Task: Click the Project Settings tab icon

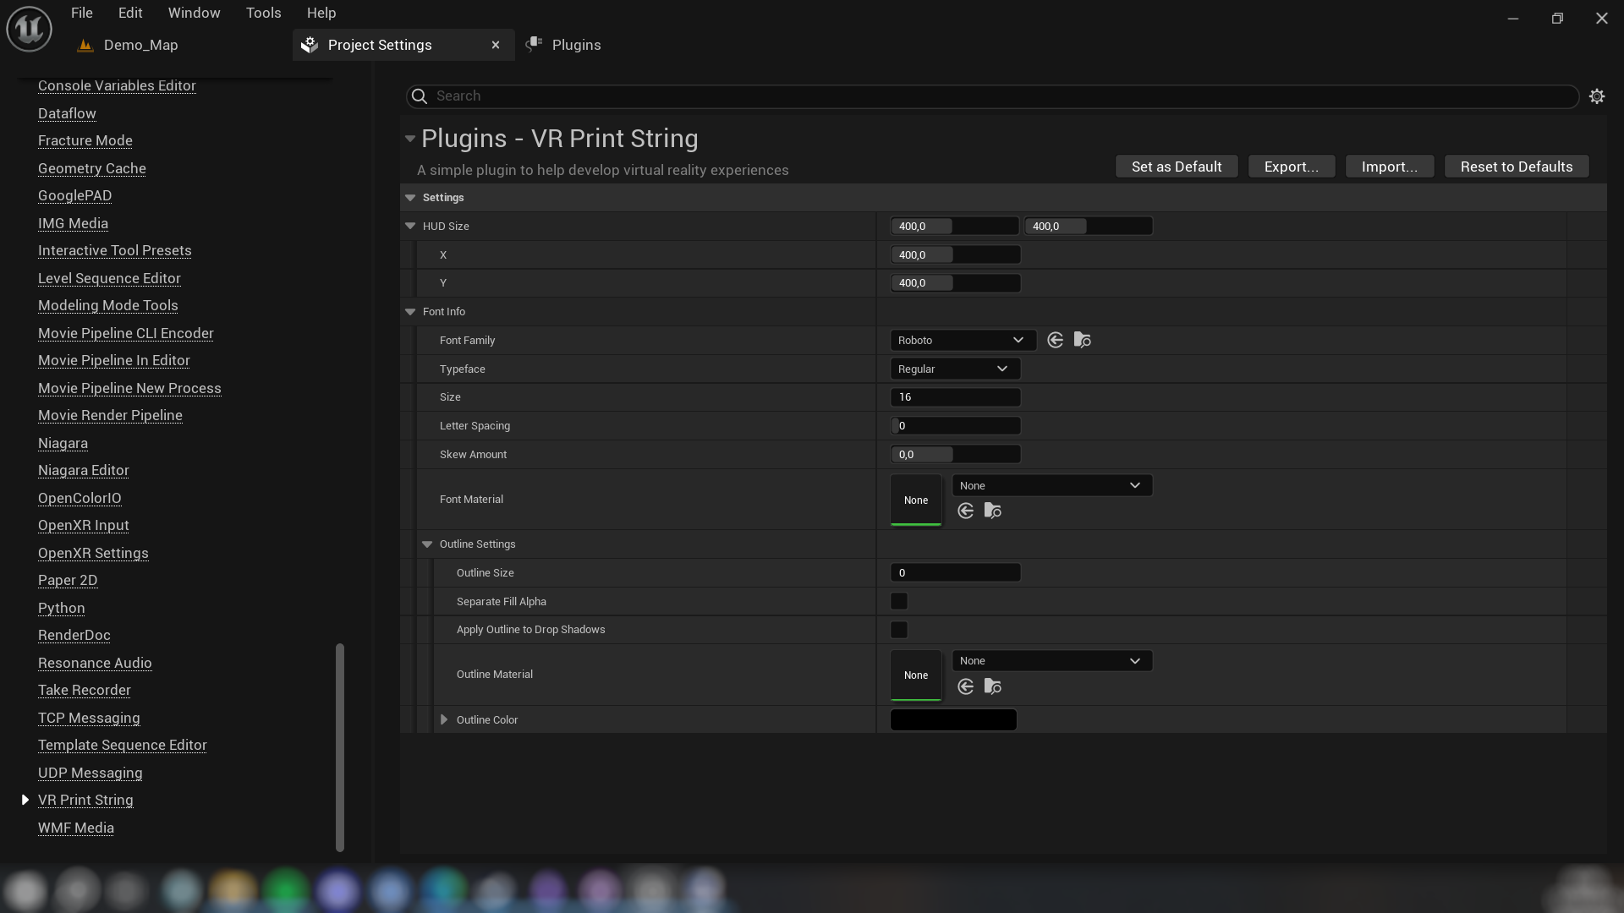Action: point(310,45)
